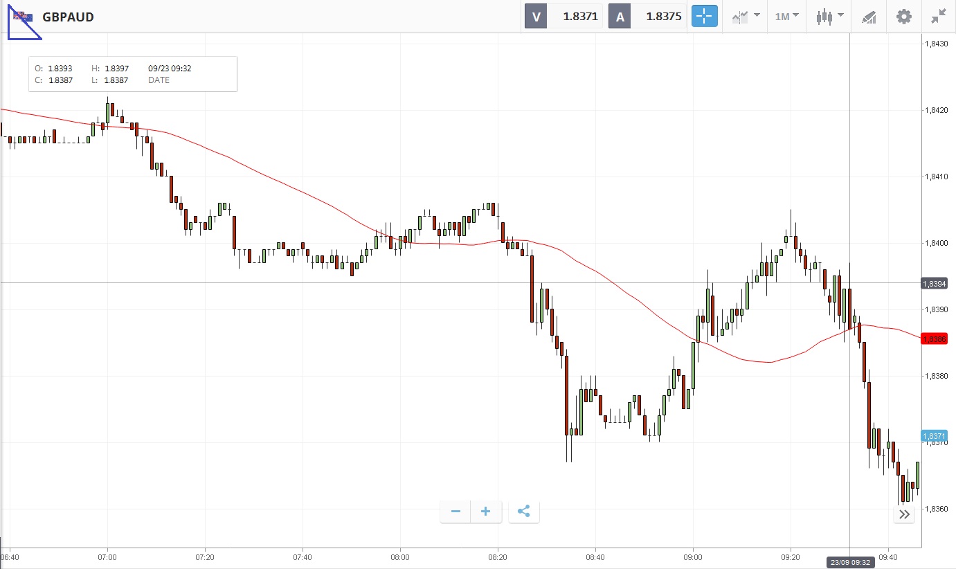
Task: Click the 23/09 09:32 time marker
Action: click(851, 563)
